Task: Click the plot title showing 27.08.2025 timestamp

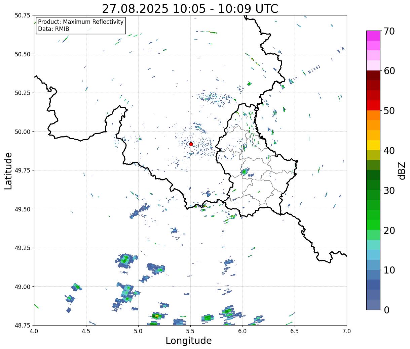Action: [x=190, y=8]
